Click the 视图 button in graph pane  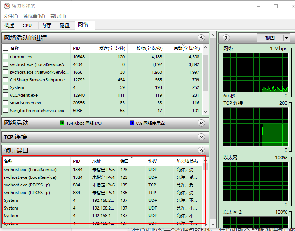[270, 38]
